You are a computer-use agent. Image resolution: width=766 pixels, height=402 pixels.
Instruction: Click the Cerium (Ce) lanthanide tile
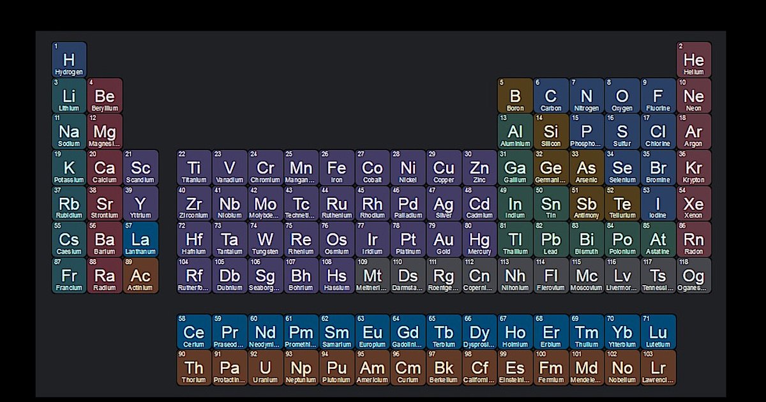coord(194,332)
